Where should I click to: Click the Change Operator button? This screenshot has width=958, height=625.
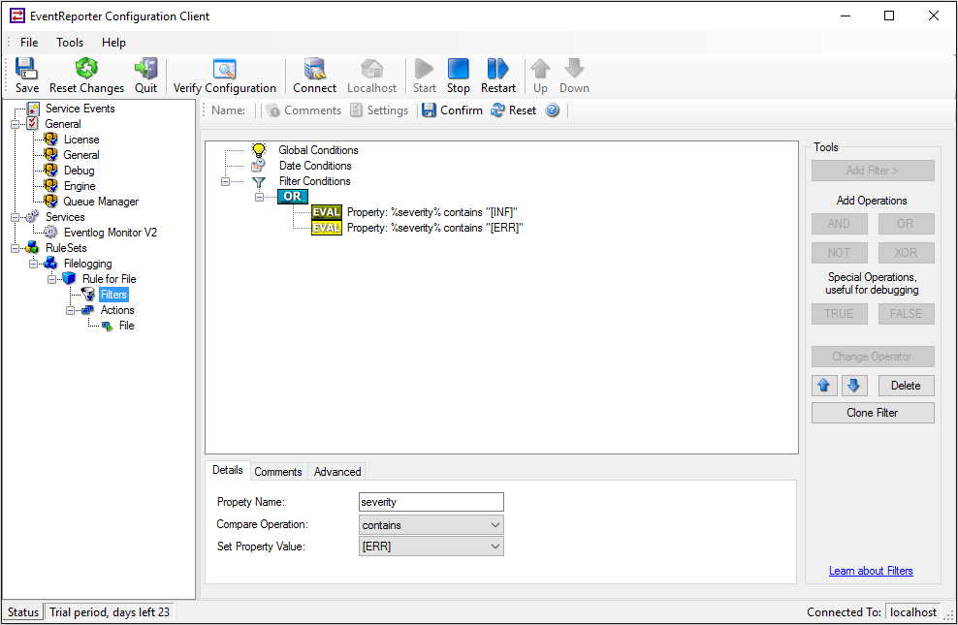coord(873,357)
